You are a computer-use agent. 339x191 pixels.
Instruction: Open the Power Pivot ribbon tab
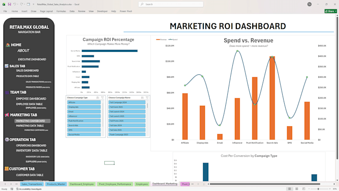click(126, 11)
